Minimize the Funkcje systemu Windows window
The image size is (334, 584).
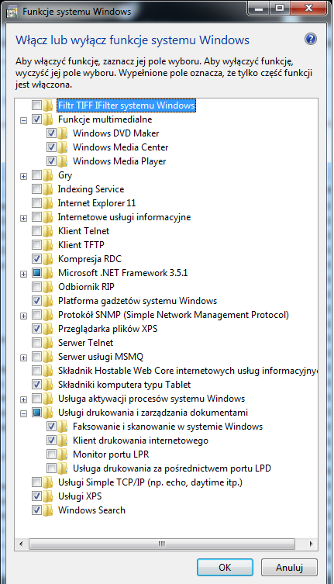pos(259,8)
